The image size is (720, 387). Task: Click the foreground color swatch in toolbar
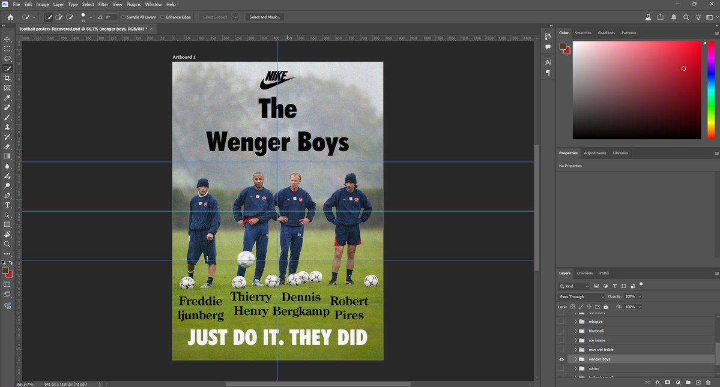(5, 271)
